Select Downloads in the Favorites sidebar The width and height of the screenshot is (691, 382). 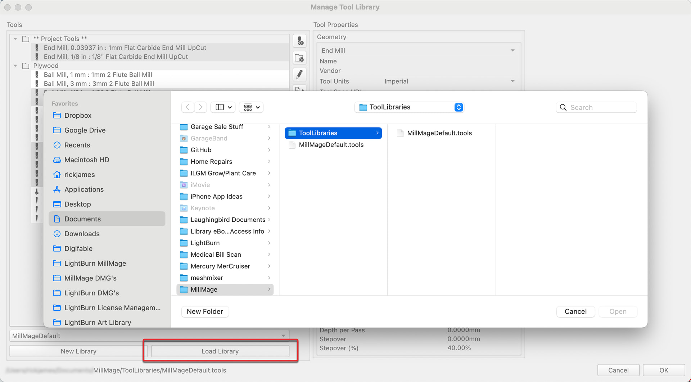[x=82, y=234]
